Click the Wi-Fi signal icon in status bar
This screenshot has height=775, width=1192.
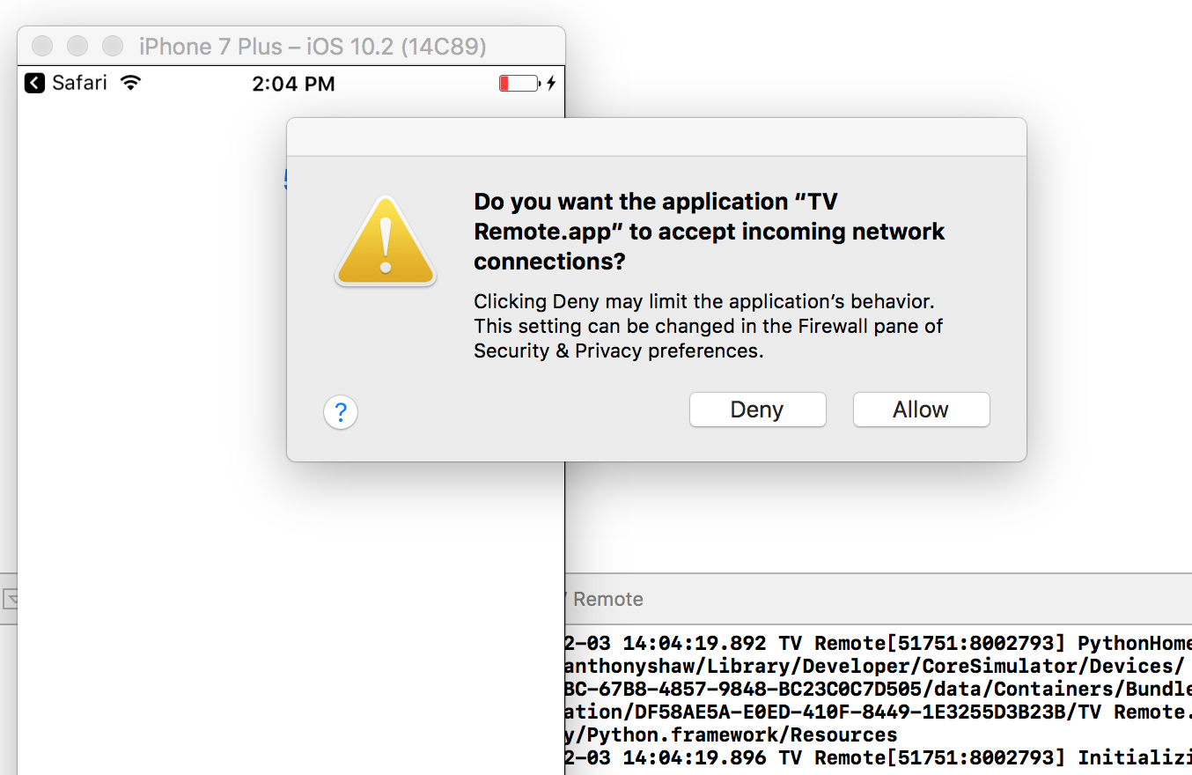click(131, 83)
